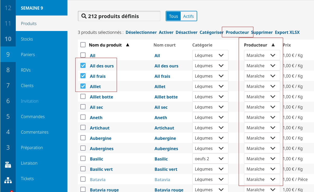The width and height of the screenshot is (314, 192).
Task: Click sort arrow next to Producteur header
Action: point(273,45)
